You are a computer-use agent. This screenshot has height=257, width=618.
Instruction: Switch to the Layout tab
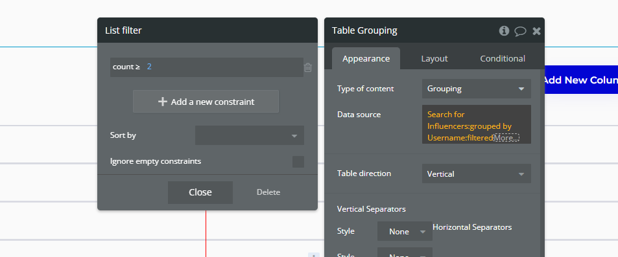point(434,59)
